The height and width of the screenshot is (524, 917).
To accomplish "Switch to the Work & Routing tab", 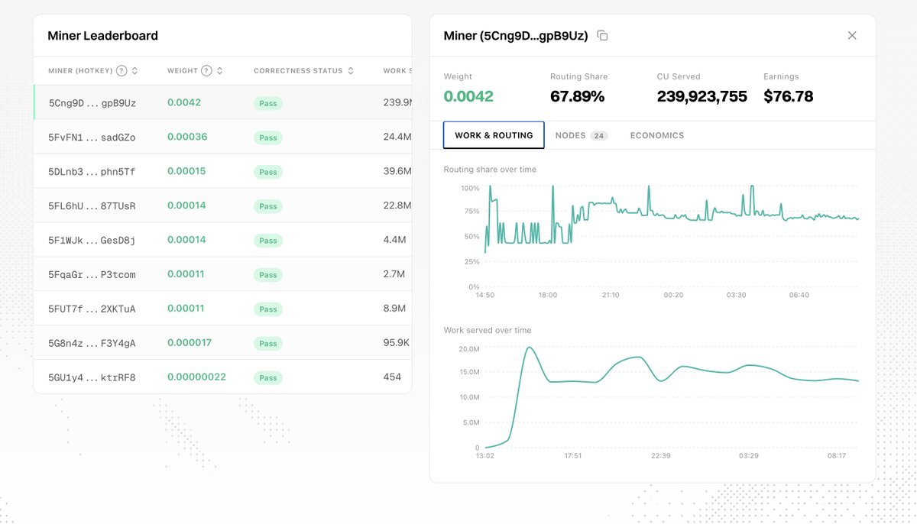I will (494, 135).
